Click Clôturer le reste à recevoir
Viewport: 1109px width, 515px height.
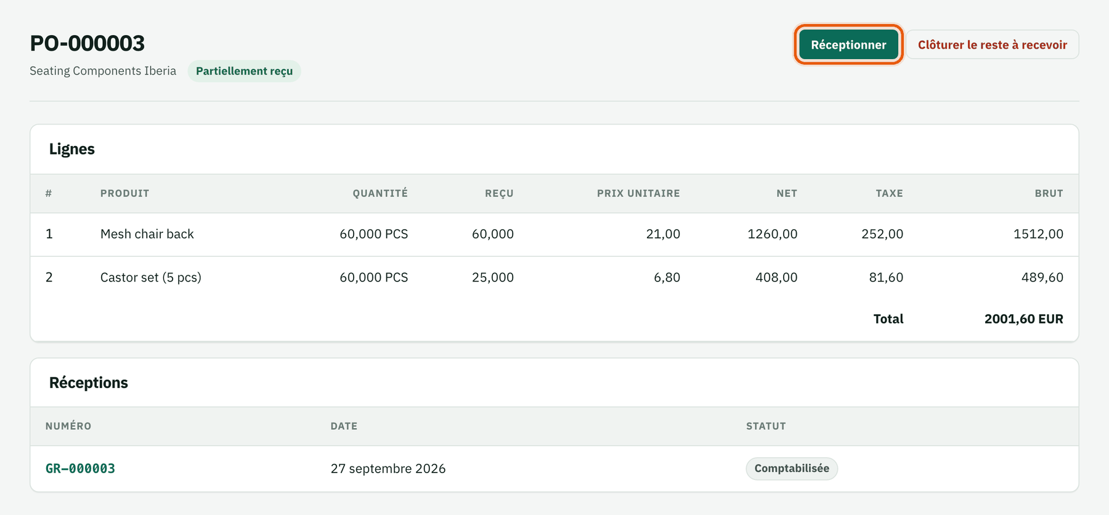992,44
